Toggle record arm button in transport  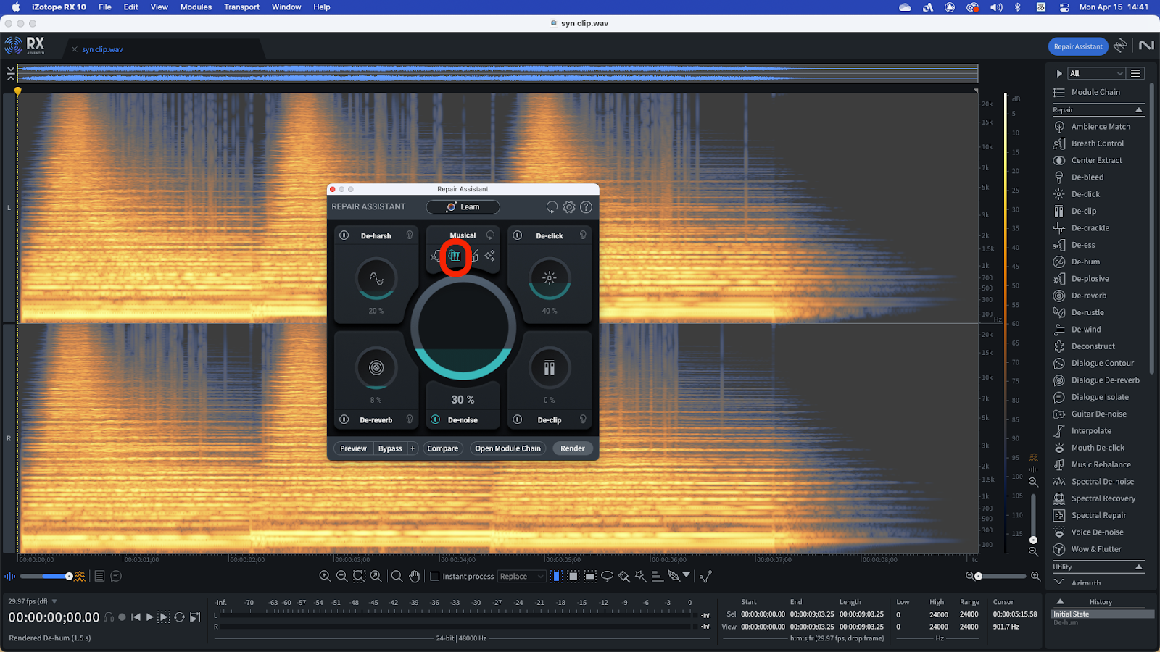[122, 617]
